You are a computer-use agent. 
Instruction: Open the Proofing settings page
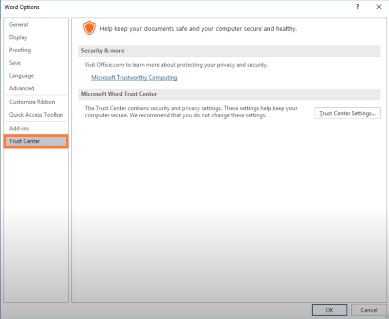click(20, 50)
